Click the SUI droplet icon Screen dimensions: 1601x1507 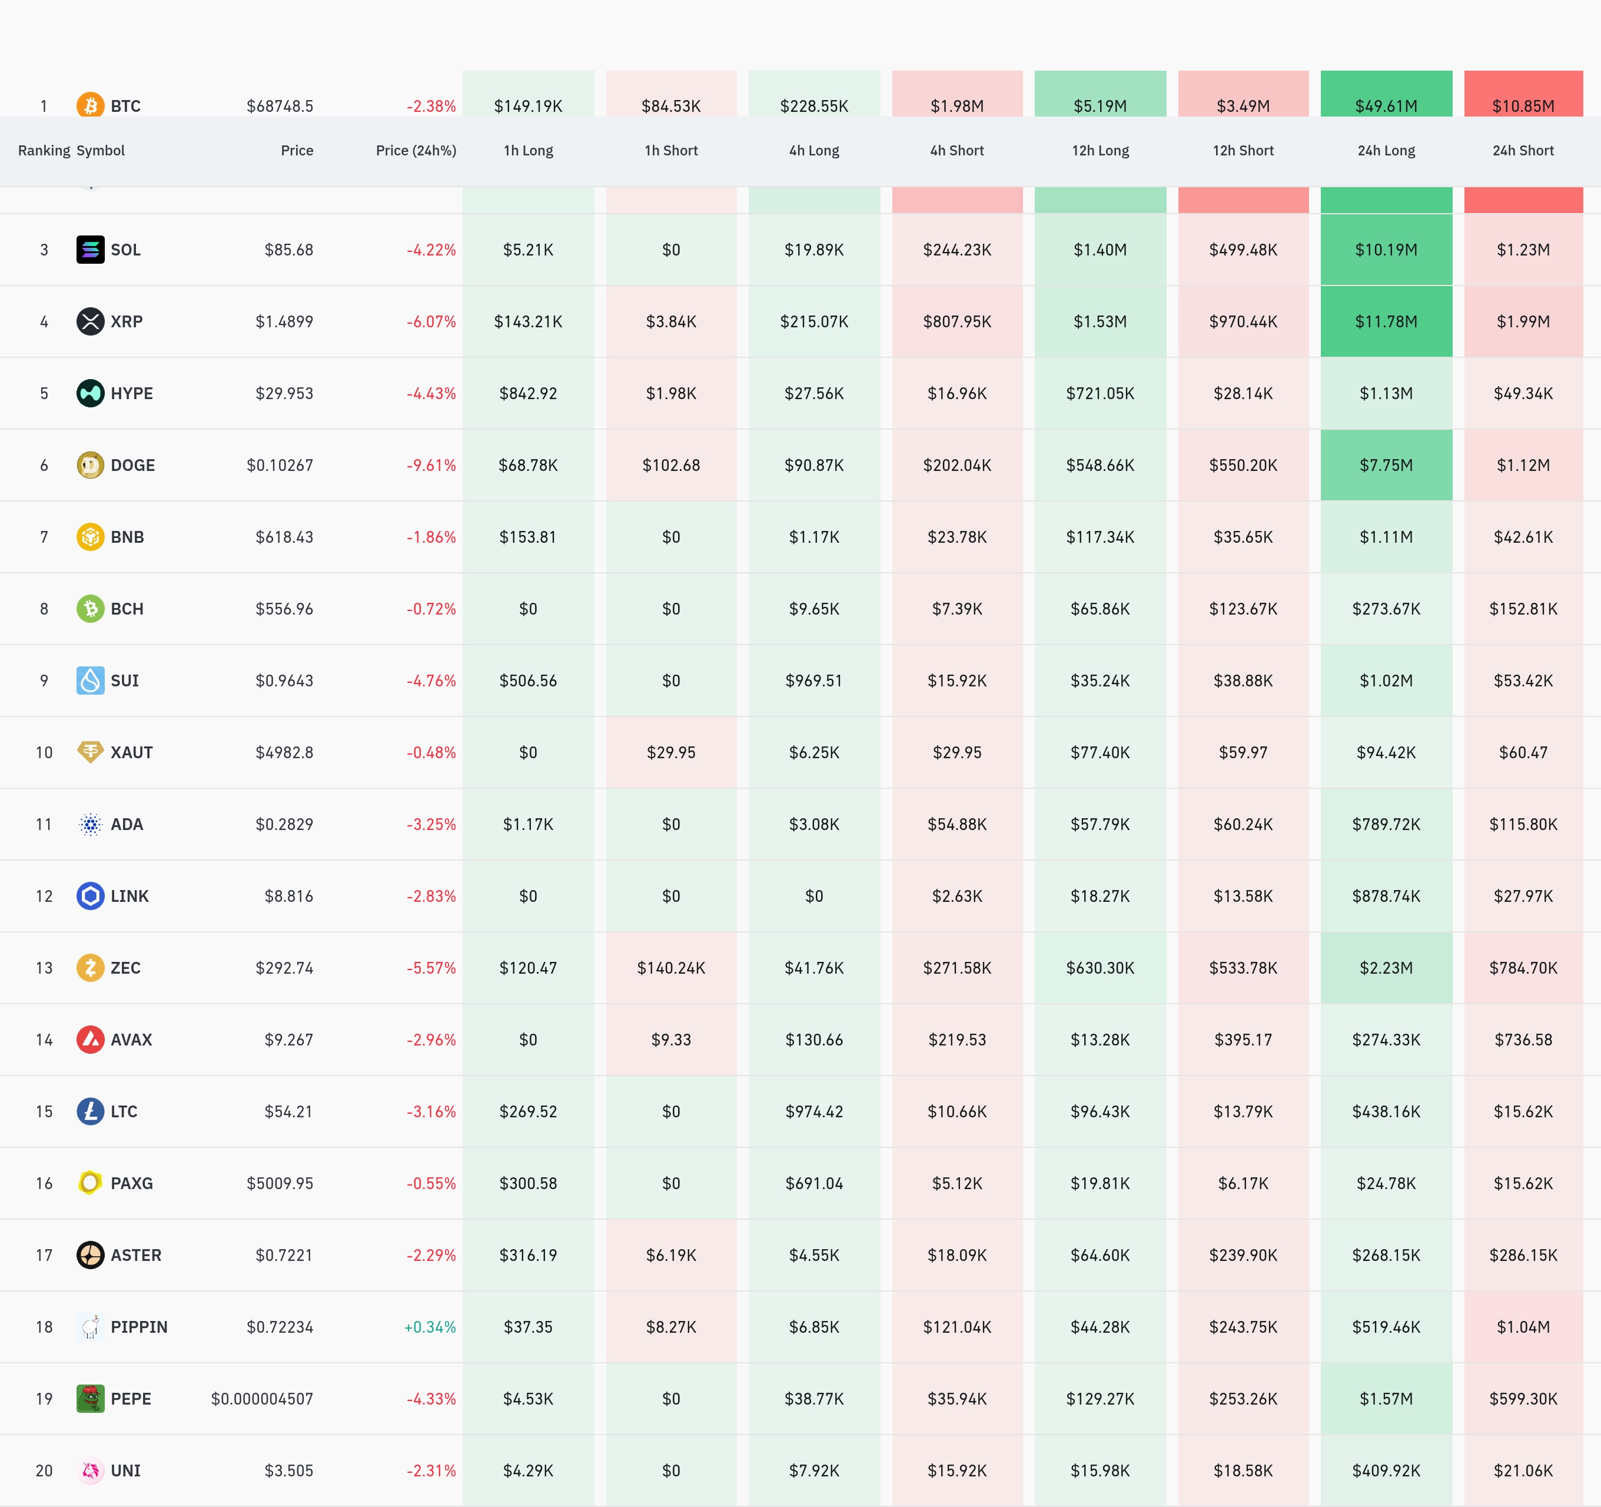pos(90,681)
